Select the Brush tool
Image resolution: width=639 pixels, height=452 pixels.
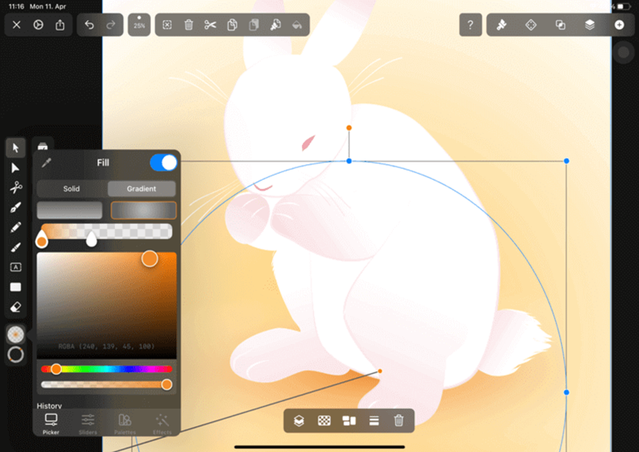(16, 247)
